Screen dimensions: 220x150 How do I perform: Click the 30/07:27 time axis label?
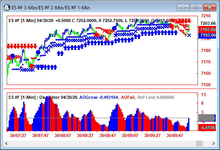click(x=18, y=135)
